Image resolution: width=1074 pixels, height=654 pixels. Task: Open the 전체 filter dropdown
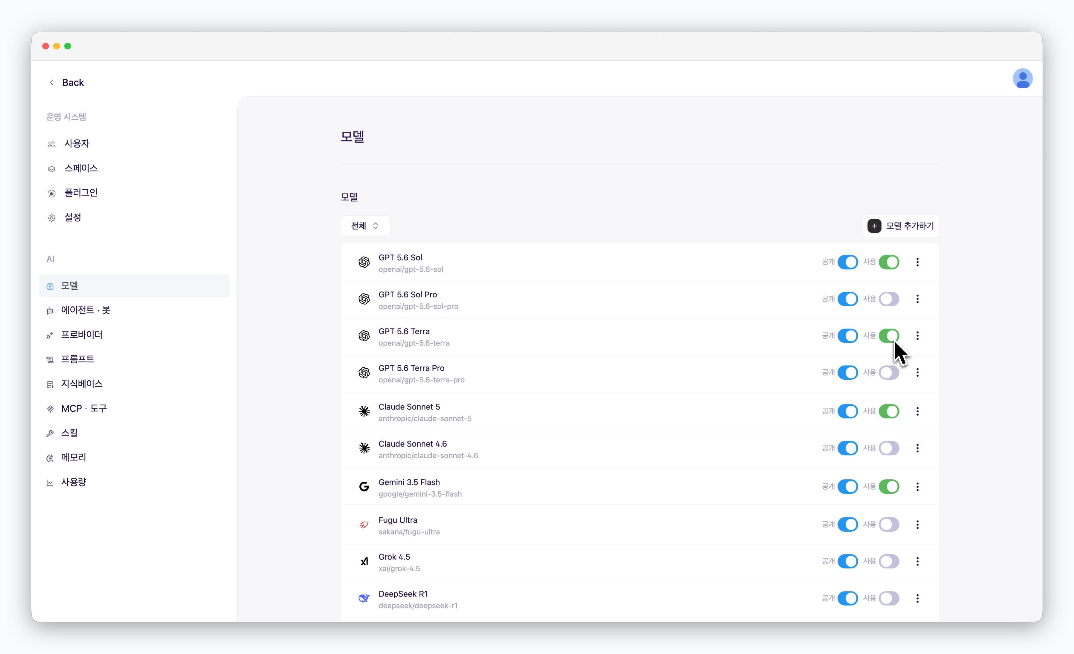[x=365, y=226]
